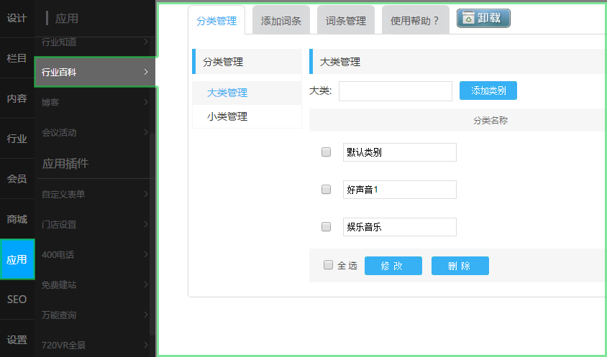Open the 栏目 sidebar section
This screenshot has width=607, height=357.
point(17,58)
